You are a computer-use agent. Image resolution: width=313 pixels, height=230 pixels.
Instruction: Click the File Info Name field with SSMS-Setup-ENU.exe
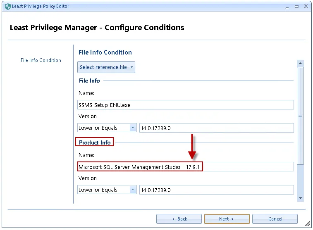pyautogui.click(x=185, y=105)
